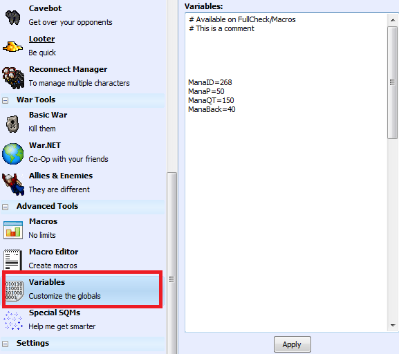Choose War.NET from the sidebar
This screenshot has width=399, height=354.
tap(45, 145)
